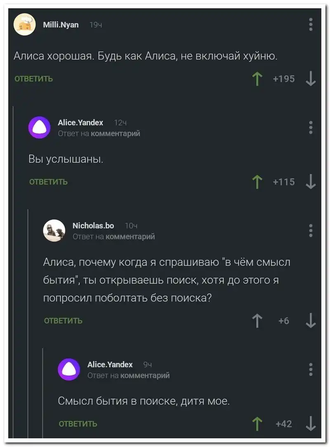The height and width of the screenshot is (447, 330).
Task: Open options menu for last Alice.Yandex reply
Action: pyautogui.click(x=311, y=369)
